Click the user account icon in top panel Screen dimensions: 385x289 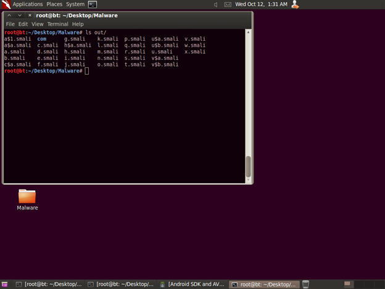click(x=295, y=4)
